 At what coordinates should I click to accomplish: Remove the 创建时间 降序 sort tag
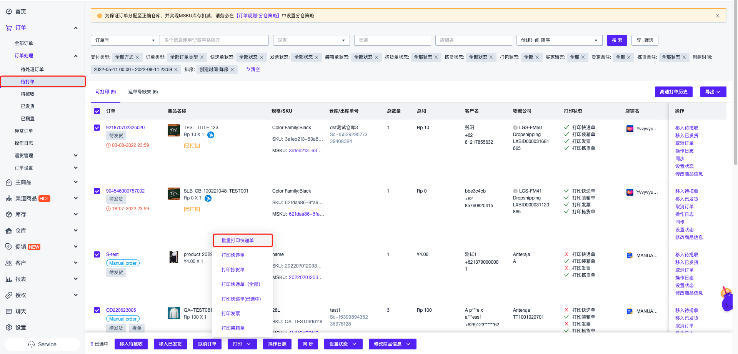click(x=232, y=70)
